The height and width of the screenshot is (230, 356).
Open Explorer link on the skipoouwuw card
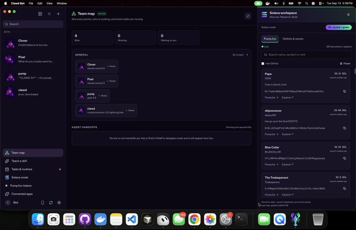click(x=287, y=134)
